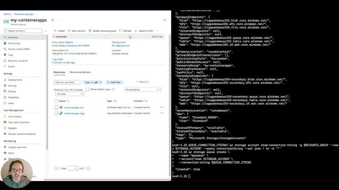Viewport: 339px width, 190px height.
Task: Click the Access control people icon
Action: click(5, 49)
